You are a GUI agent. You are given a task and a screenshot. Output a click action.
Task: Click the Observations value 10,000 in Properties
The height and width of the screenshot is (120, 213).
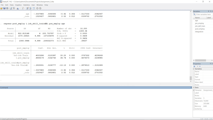click(x=206, y=101)
